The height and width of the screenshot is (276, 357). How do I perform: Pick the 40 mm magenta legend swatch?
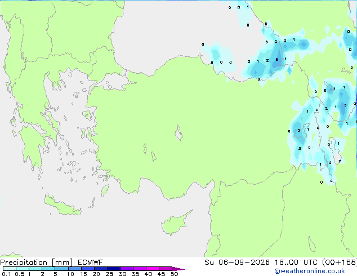153,269
